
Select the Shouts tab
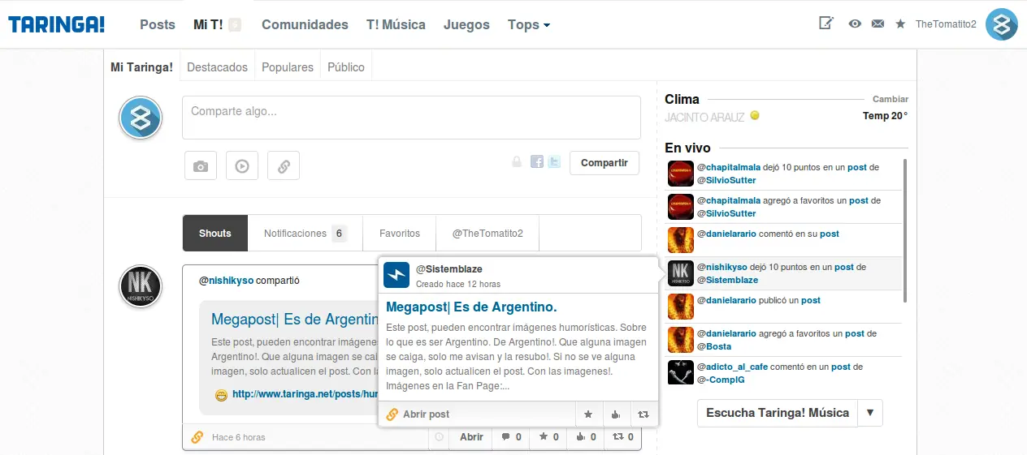tap(215, 234)
